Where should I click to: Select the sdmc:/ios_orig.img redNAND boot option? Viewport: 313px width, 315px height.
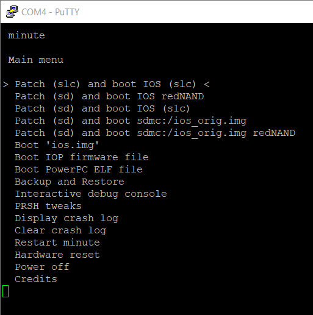(x=155, y=133)
